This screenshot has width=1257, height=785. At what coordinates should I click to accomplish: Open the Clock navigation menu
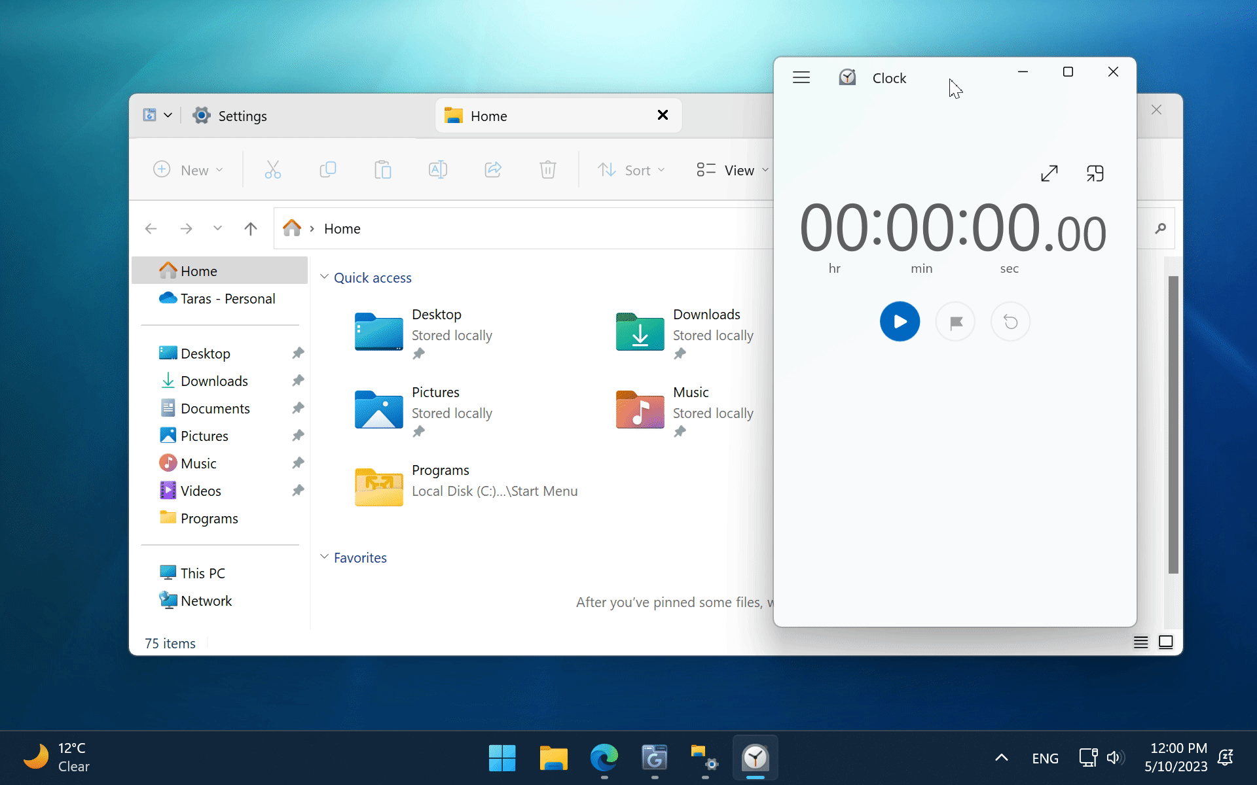(801, 77)
